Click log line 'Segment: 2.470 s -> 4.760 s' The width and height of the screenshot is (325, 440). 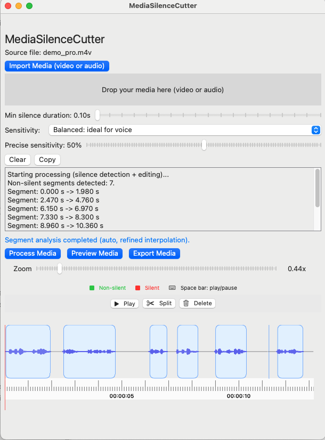53,200
